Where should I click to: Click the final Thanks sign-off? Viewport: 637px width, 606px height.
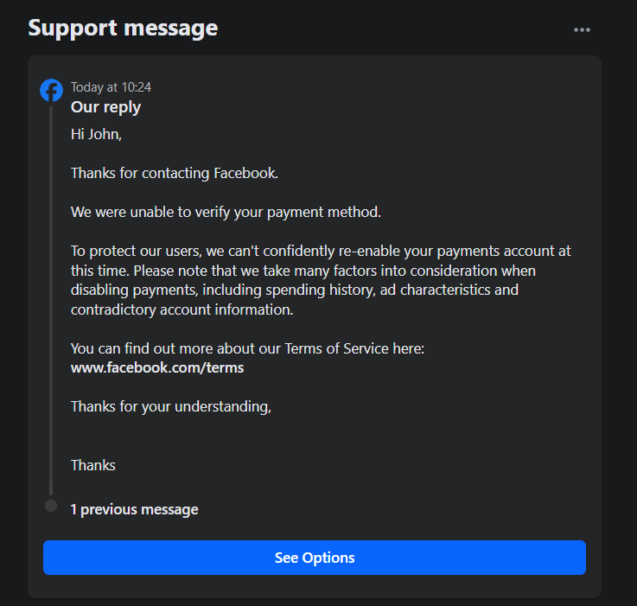click(93, 465)
